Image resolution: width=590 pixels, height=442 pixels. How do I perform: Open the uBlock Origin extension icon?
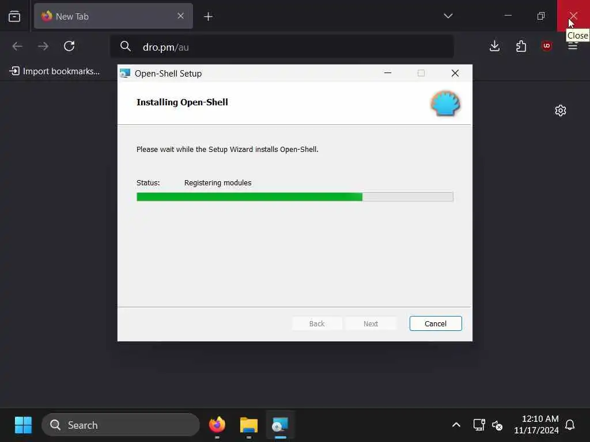click(x=546, y=46)
